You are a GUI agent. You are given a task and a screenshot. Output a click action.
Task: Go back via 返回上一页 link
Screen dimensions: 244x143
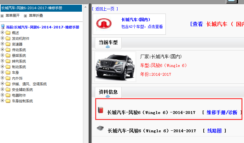click(105, 9)
